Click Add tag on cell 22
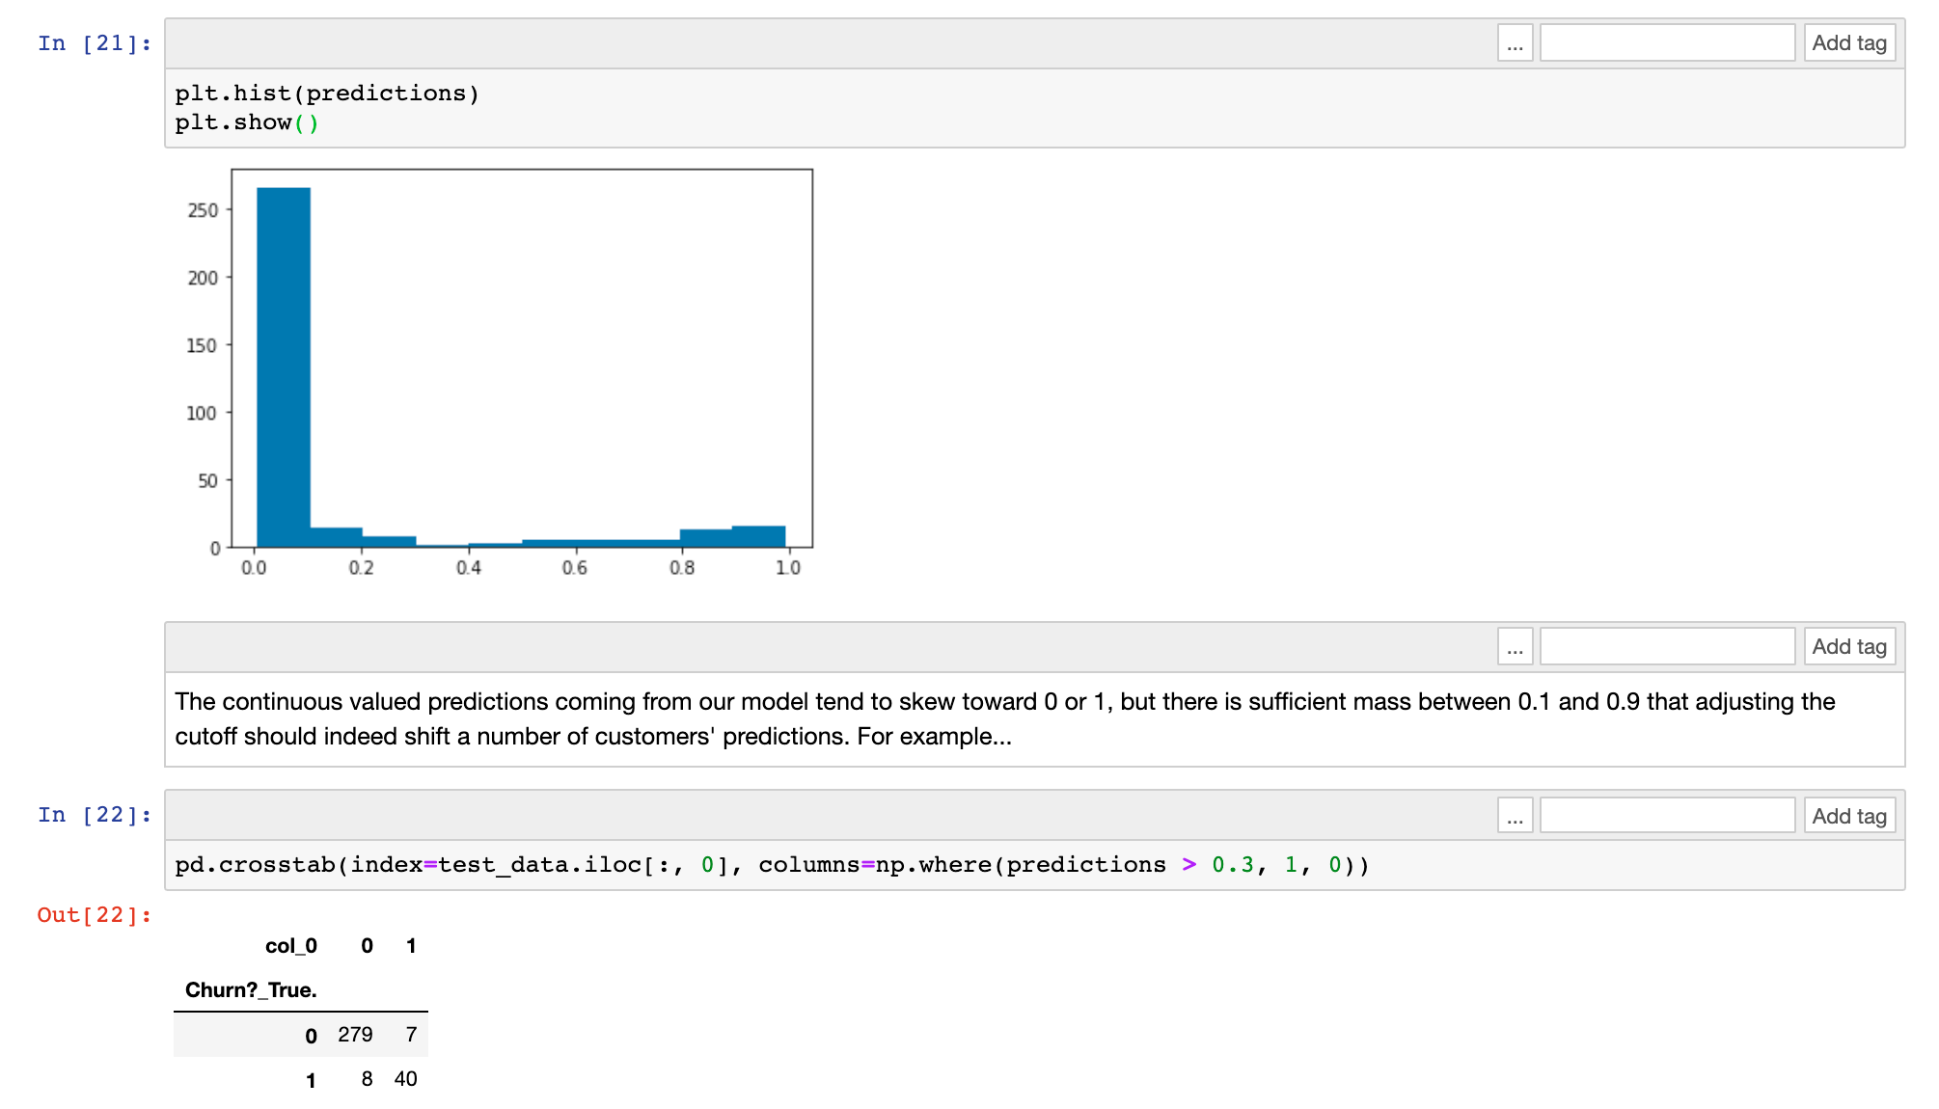Image resolution: width=1939 pixels, height=1109 pixels. click(x=1848, y=816)
